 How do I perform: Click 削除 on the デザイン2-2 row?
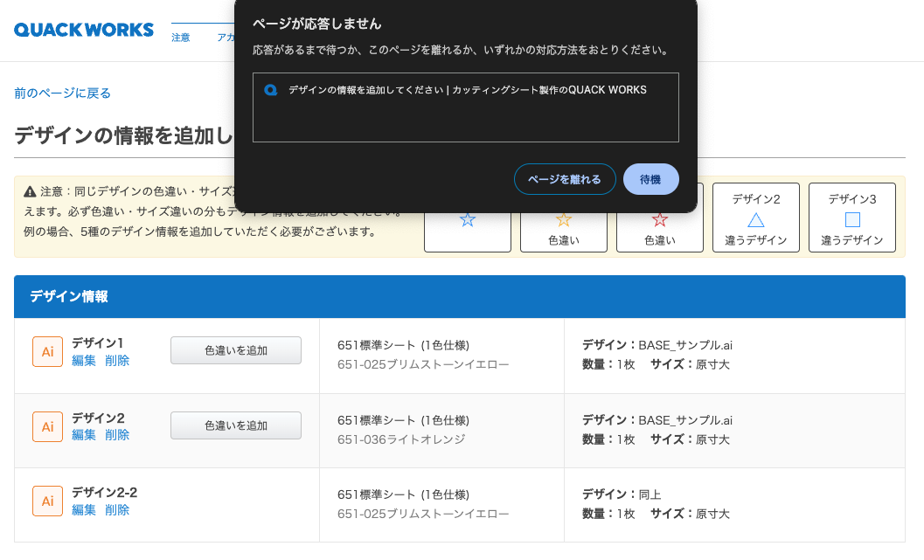[x=117, y=509]
